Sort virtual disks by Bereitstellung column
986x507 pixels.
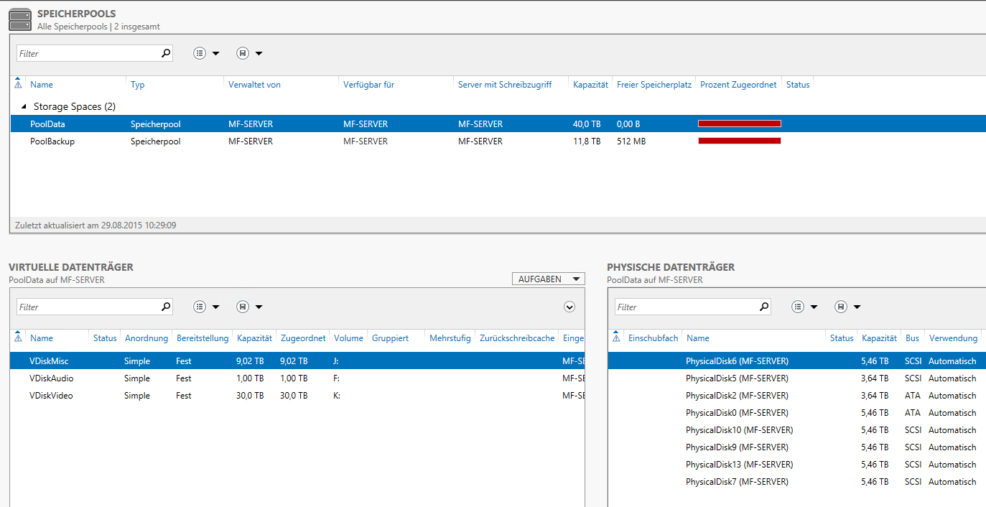(x=203, y=338)
